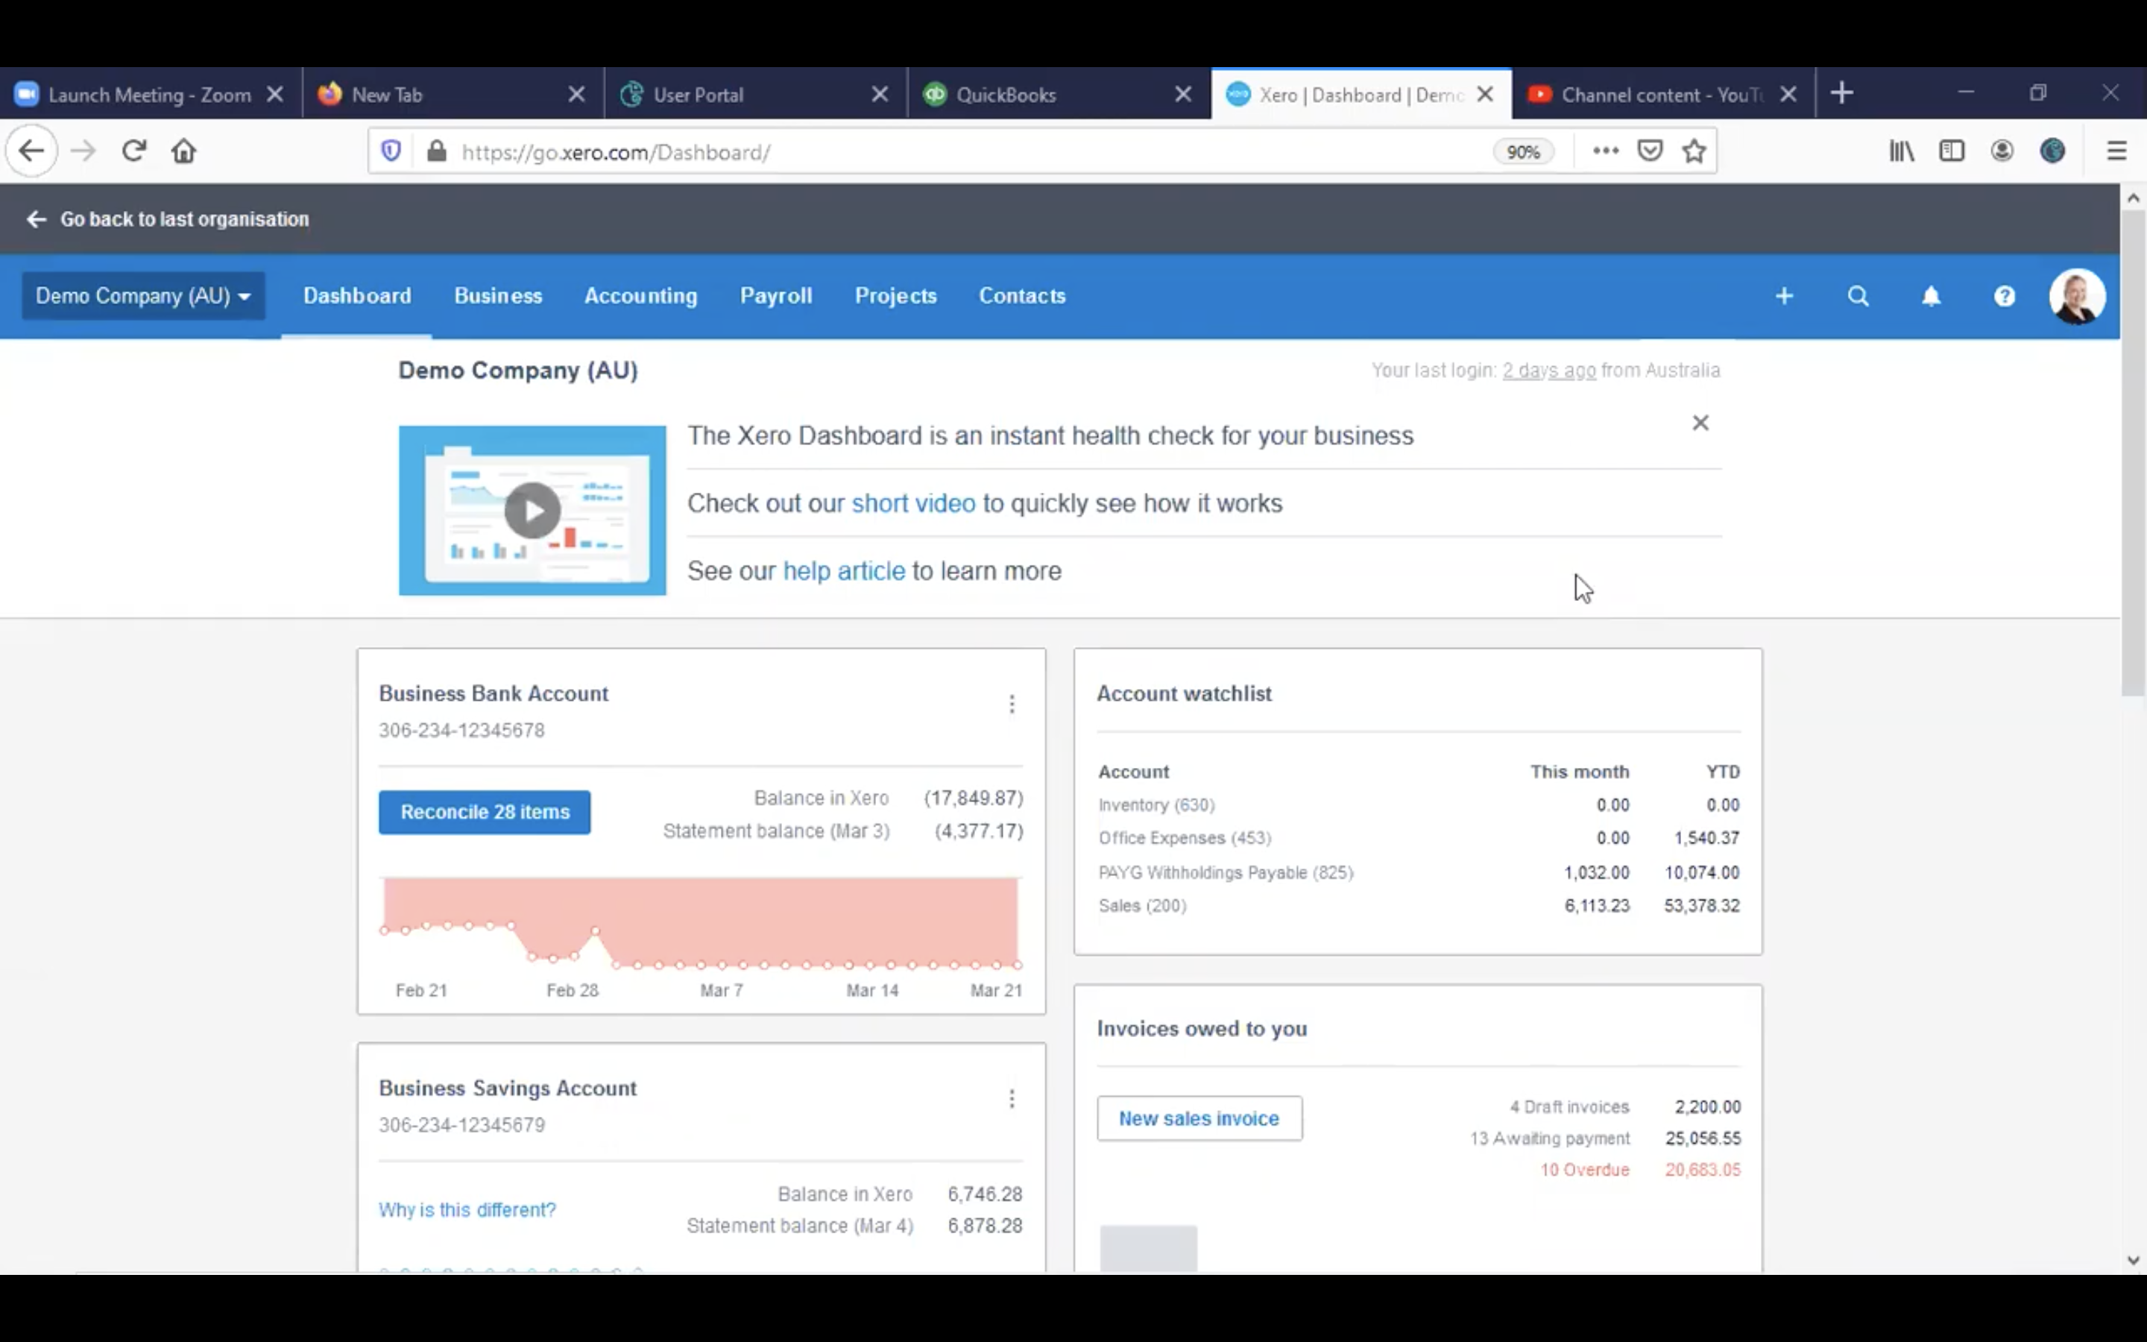Open the Firefox library icon
Screen dimensions: 2147x1342
[1901, 151]
